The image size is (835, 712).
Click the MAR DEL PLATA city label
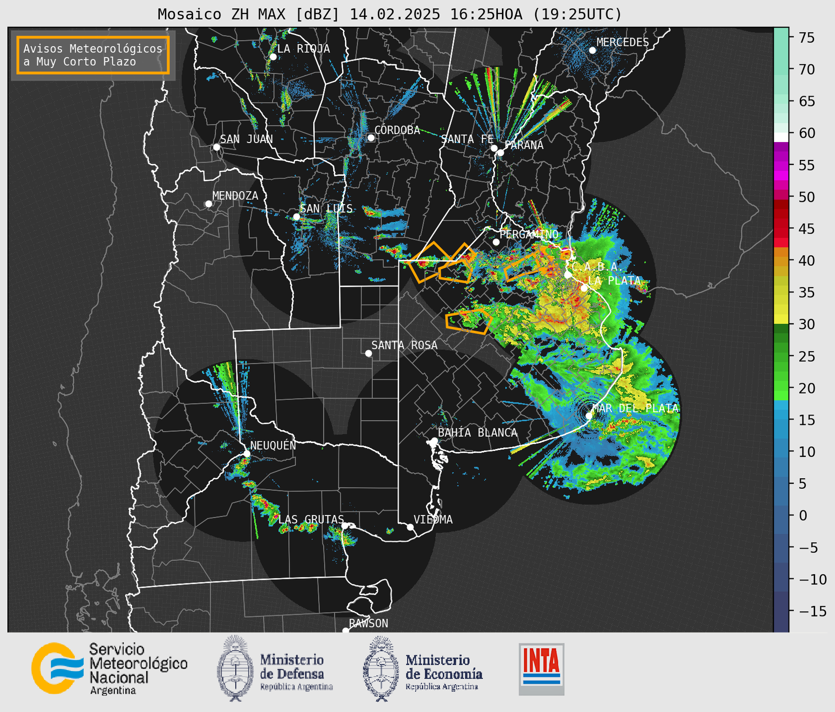click(x=636, y=408)
